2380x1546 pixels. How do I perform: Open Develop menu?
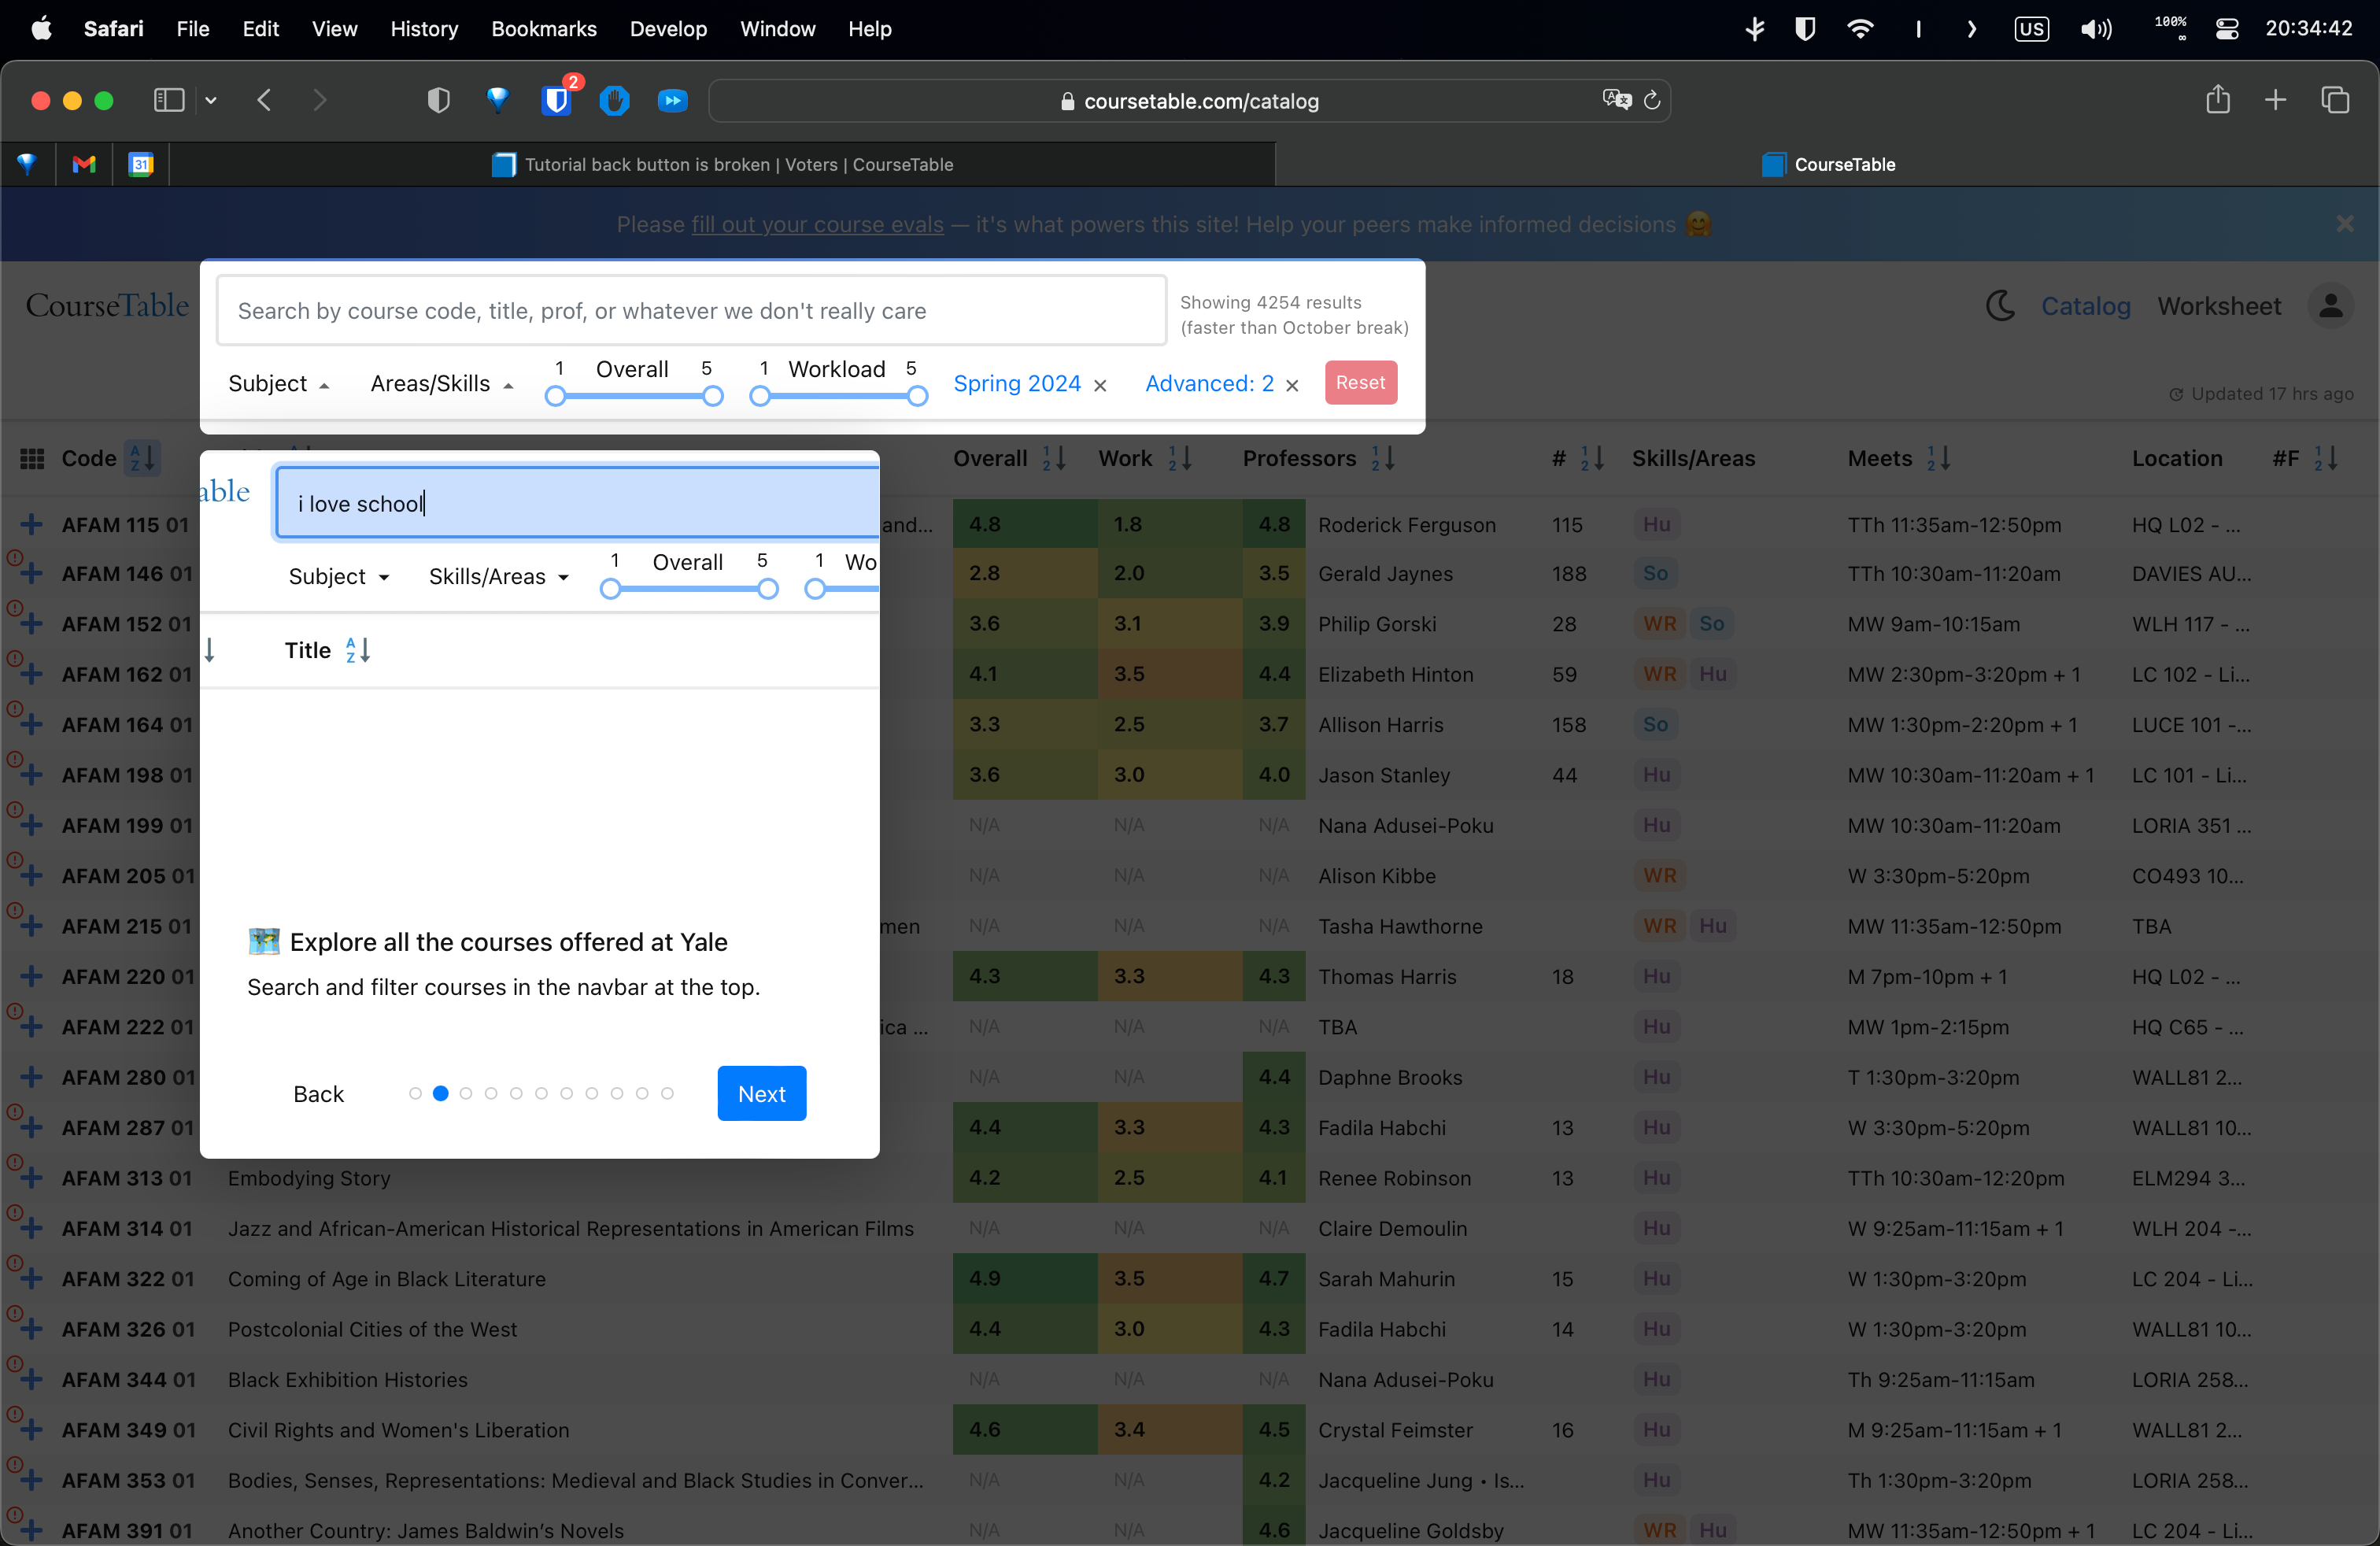tap(668, 29)
